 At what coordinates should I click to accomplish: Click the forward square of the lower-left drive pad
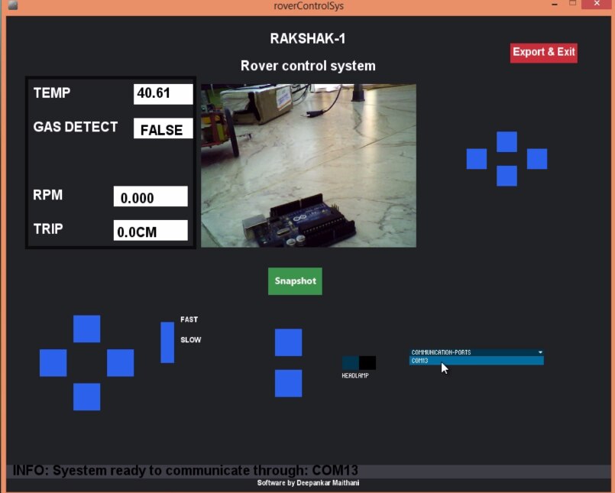tap(86, 329)
